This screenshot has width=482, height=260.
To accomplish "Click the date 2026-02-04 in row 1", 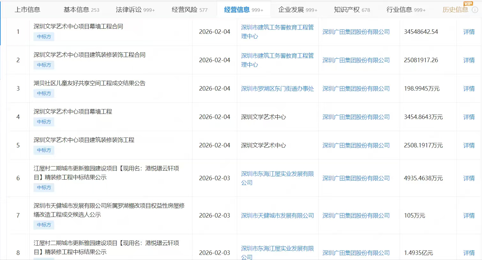I will click(215, 32).
